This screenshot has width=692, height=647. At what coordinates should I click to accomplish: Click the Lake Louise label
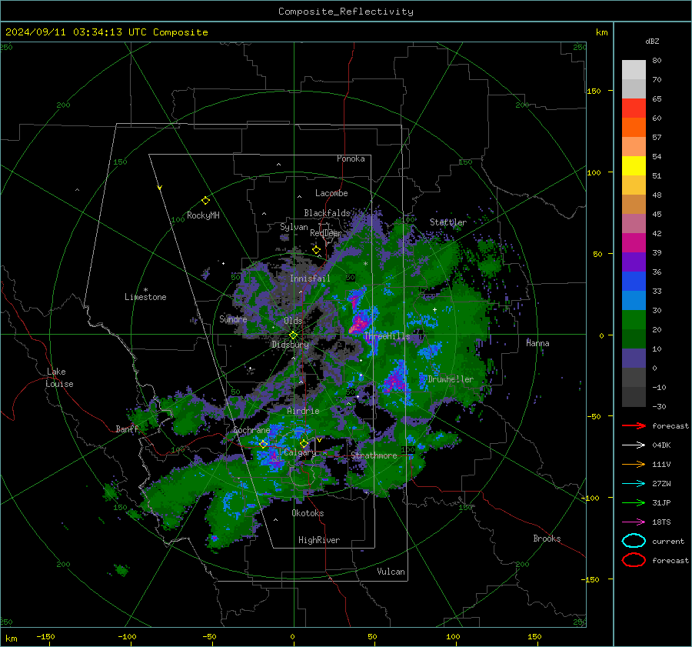59,378
